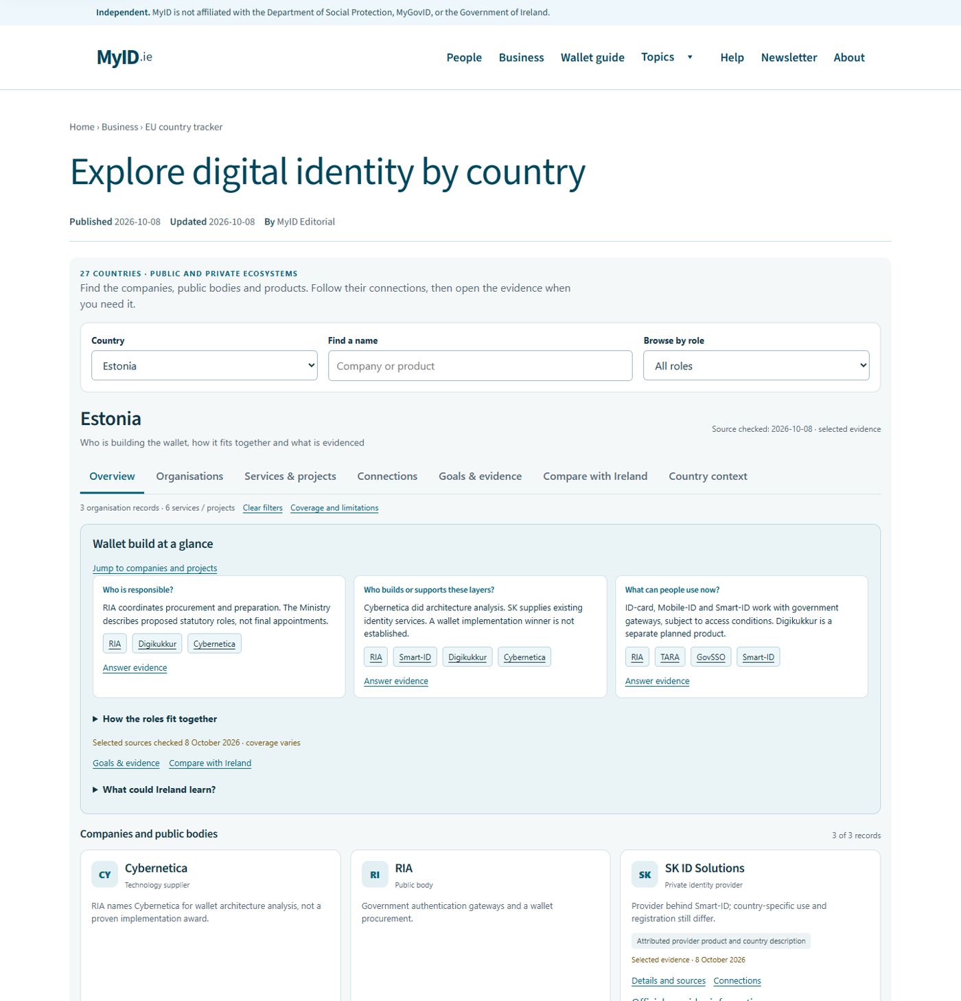This screenshot has height=1001, width=961.
Task: Focus the 'Company or product' search field
Action: tap(480, 366)
